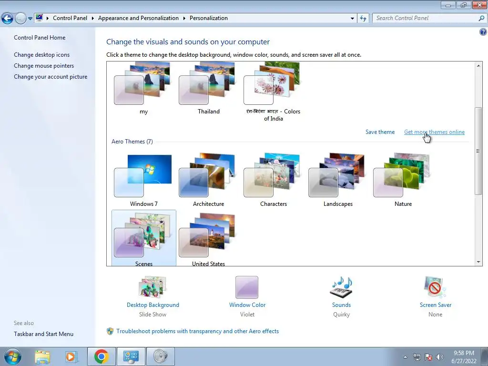Click the Desktop Background text link
Viewport: 488px width, 366px height.
(153, 305)
